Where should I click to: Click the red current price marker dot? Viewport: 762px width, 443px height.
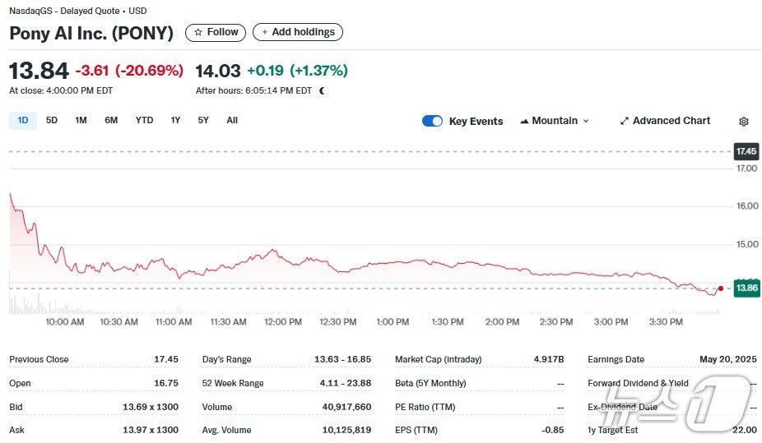pyautogui.click(x=721, y=288)
